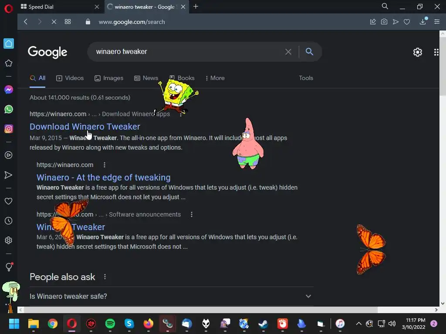
Task: Select the Images search filter
Action: click(x=109, y=78)
